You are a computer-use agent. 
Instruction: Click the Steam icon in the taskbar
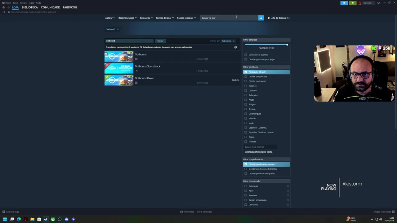click(x=46, y=219)
